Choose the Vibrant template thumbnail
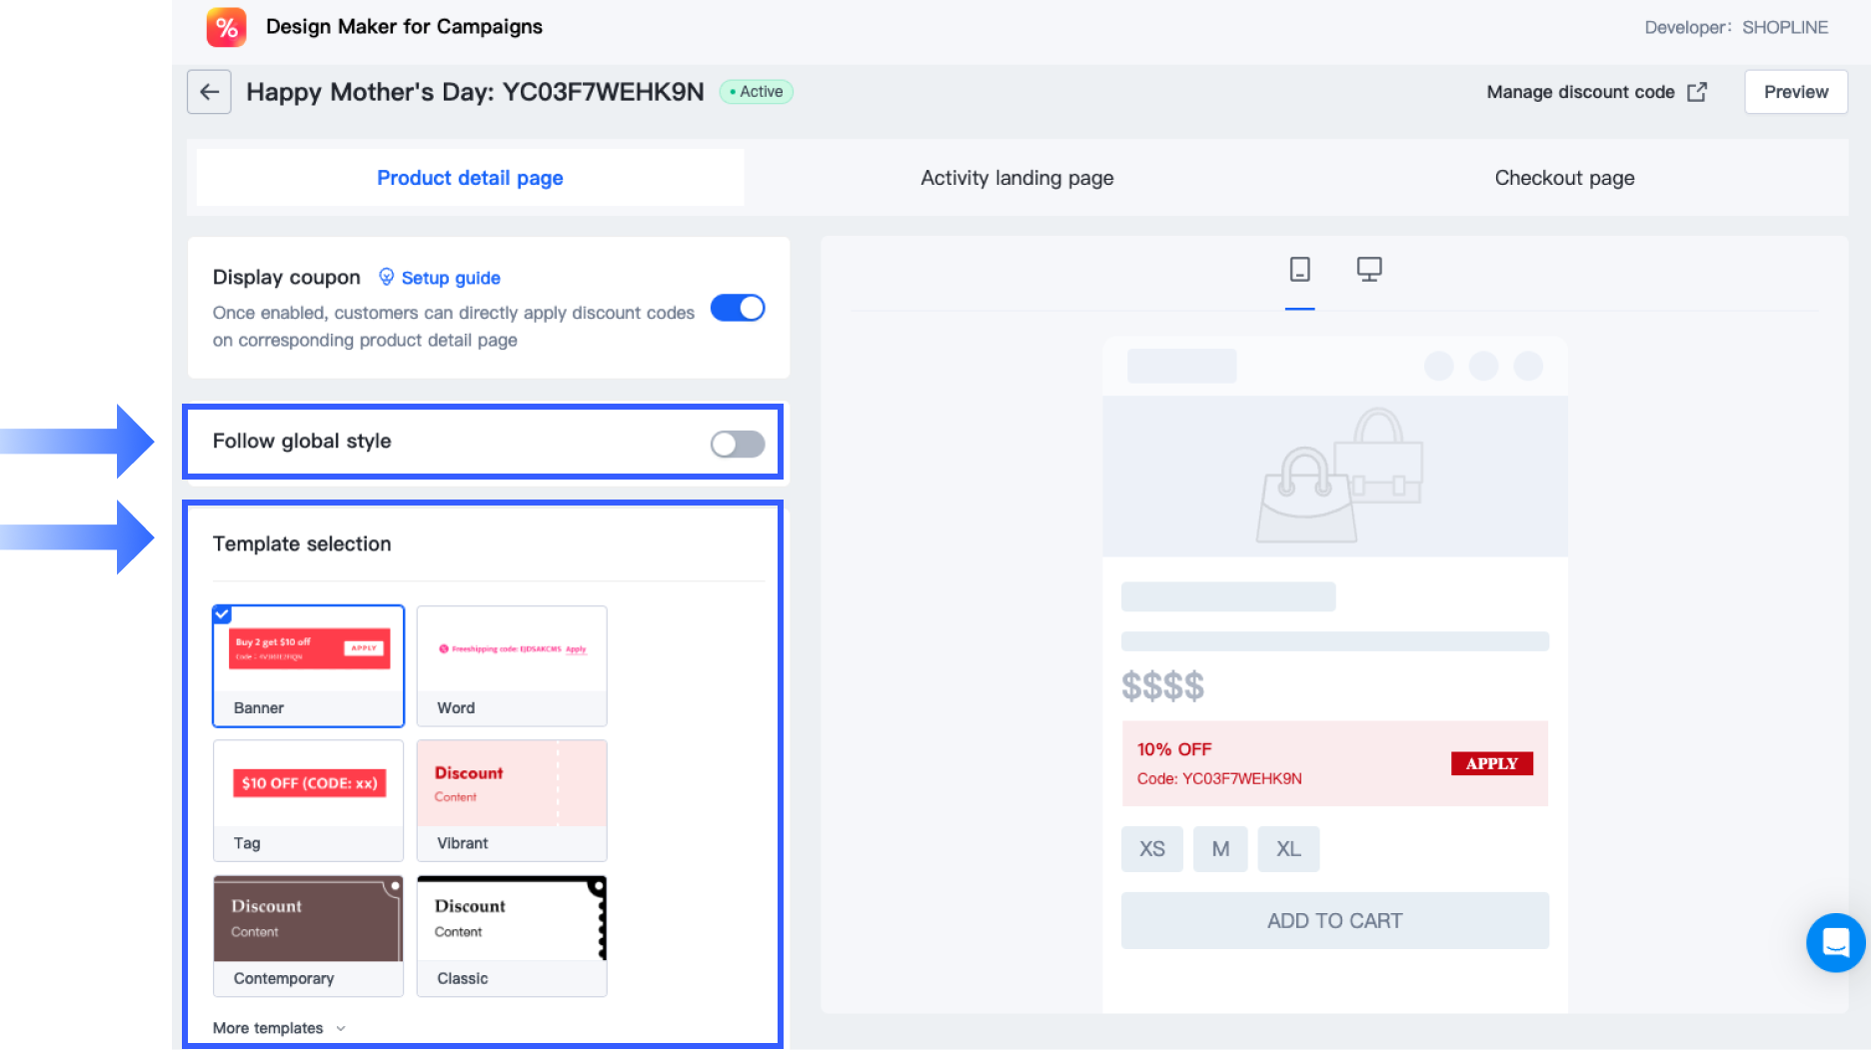Screen dimensions: 1871x1050 [512, 785]
